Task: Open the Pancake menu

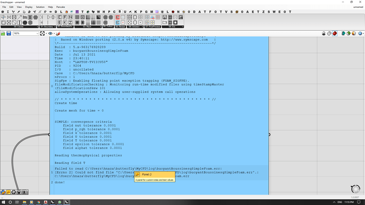Action: (61, 7)
